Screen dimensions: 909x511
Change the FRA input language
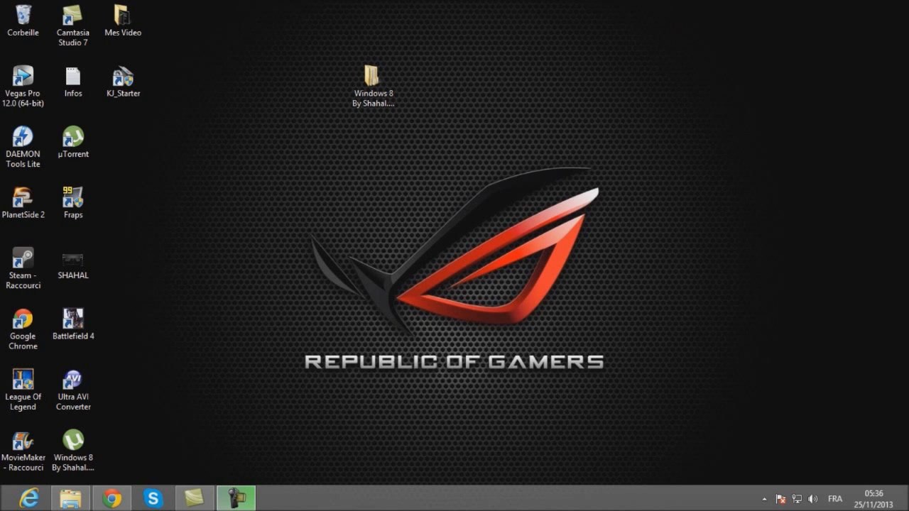point(835,499)
